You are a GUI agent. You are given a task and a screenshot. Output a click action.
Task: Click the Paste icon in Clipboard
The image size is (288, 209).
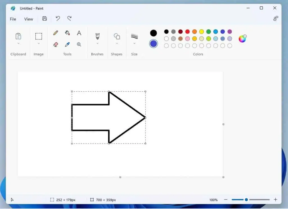18,36
